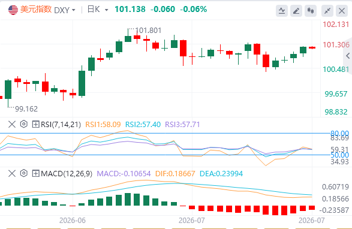Remove the RSI indicator panel

pos(12,124)
